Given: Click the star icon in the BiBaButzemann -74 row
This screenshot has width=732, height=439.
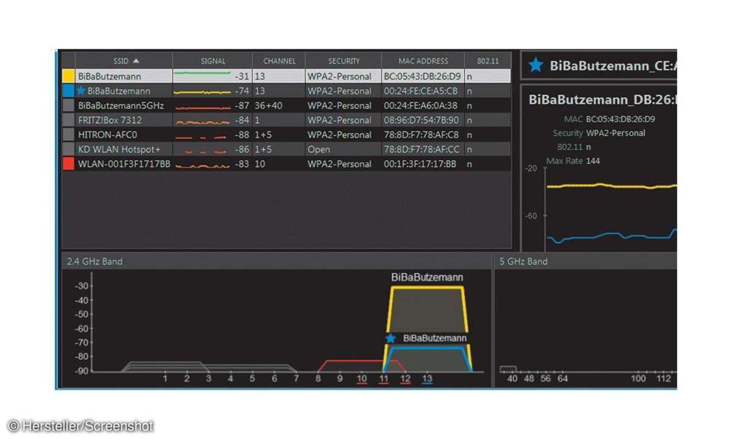Looking at the screenshot, I should tap(81, 91).
